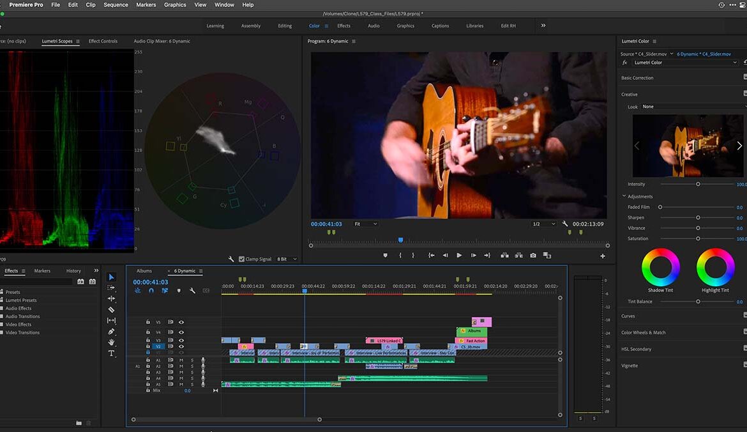The image size is (747, 432).
Task: Switch to the Effects workspace tab
Action: [x=343, y=26]
